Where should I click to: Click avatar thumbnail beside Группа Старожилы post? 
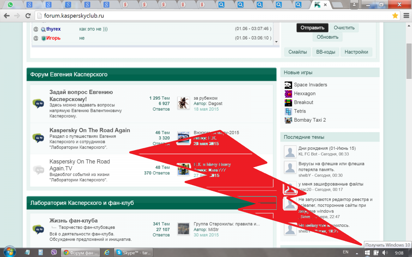point(184,229)
